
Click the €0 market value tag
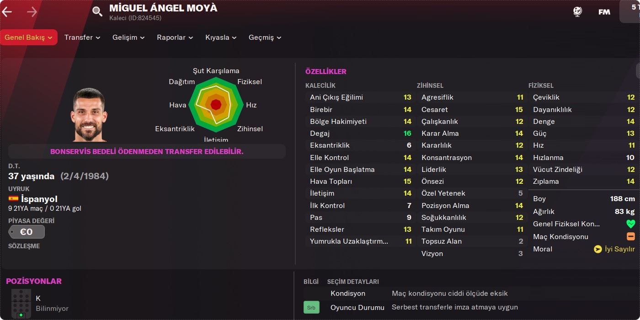point(27,232)
